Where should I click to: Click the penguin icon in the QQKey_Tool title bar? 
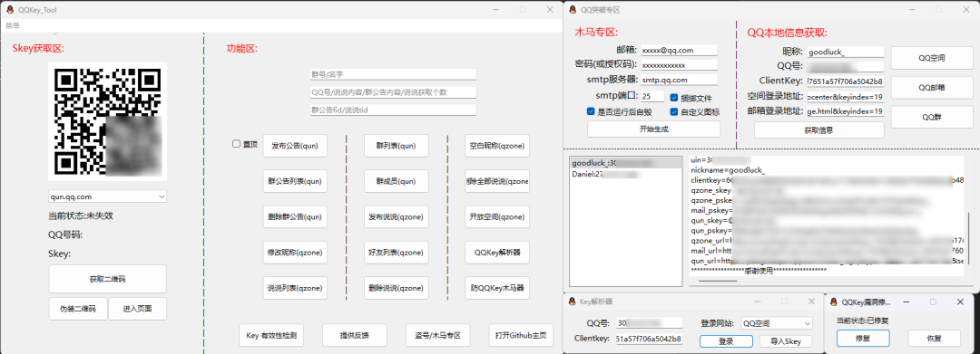tap(9, 10)
